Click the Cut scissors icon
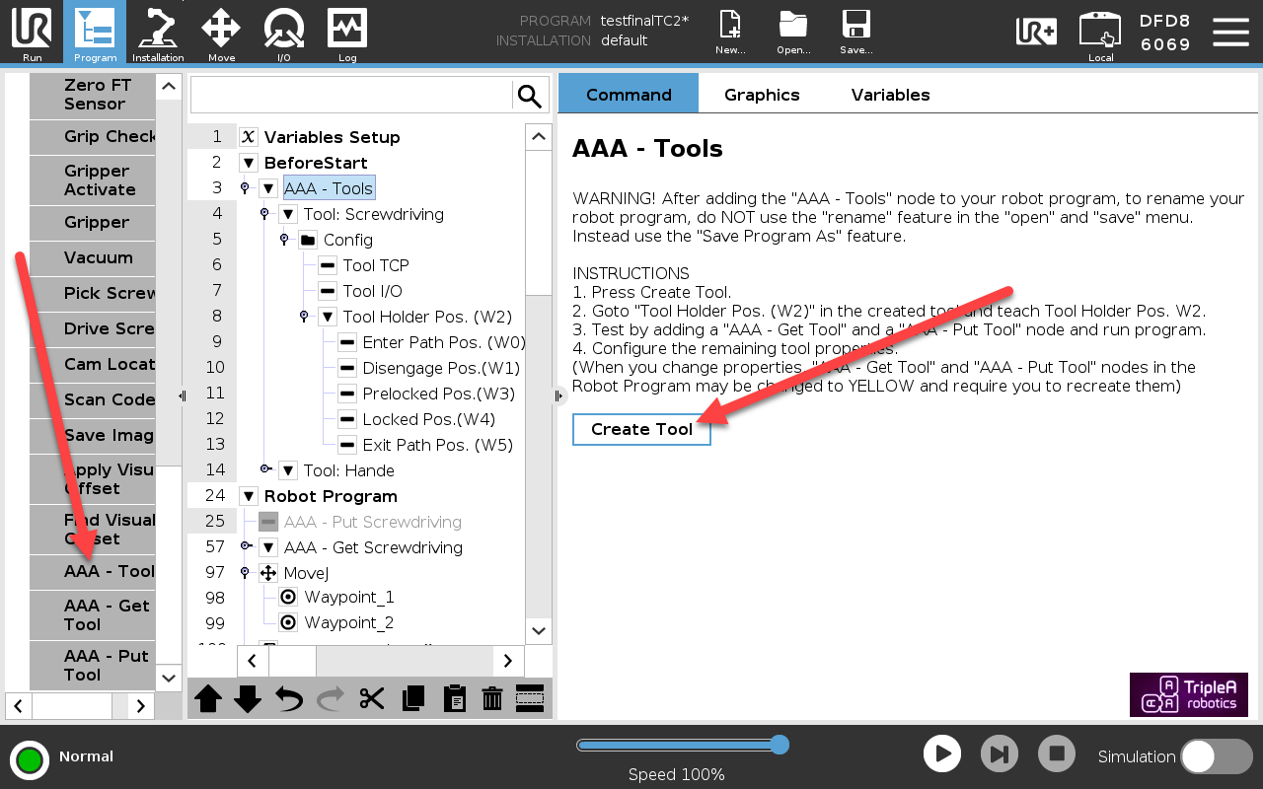This screenshot has height=789, width=1263. point(371,699)
